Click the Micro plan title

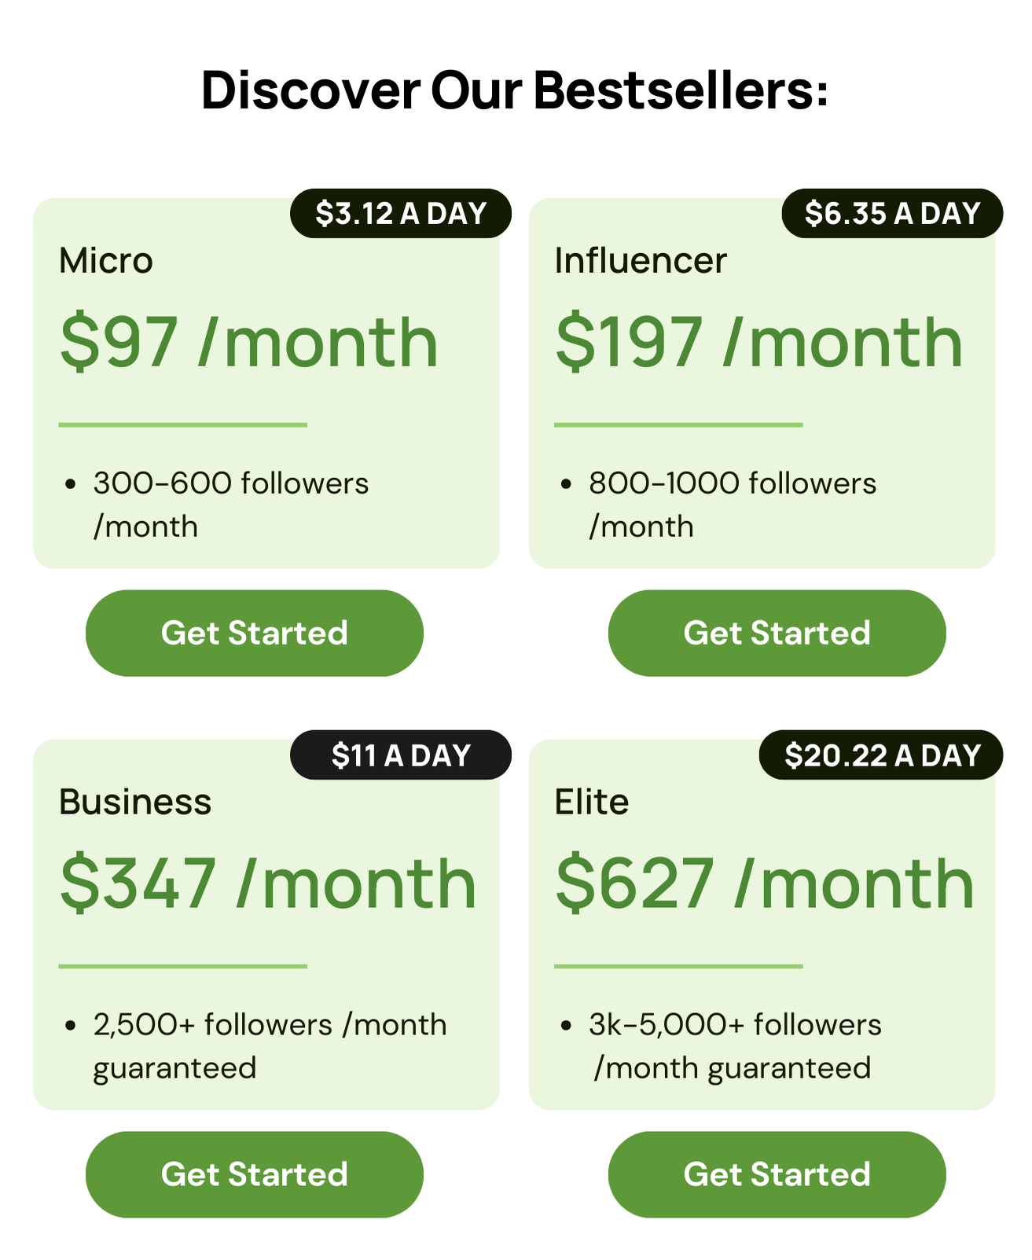click(106, 261)
